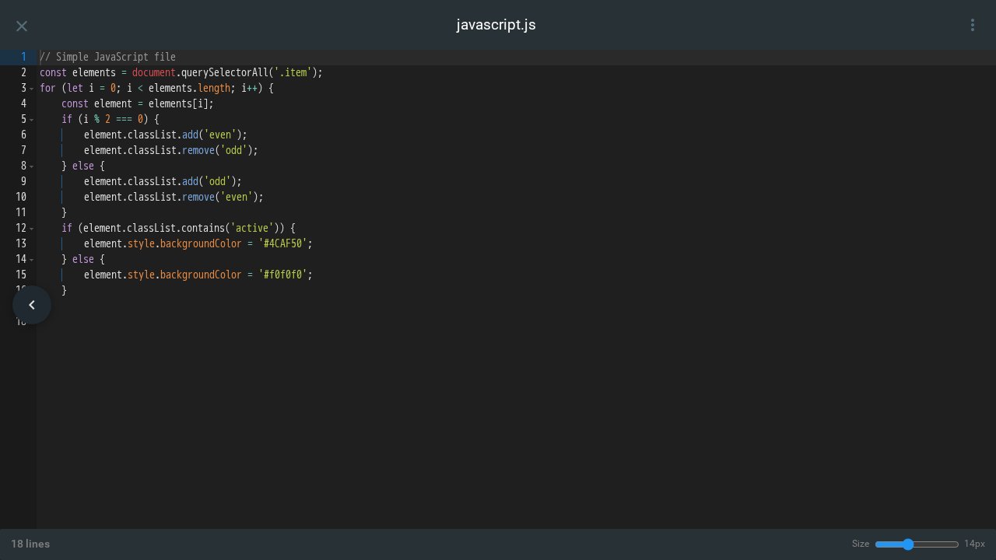Click the closing brace on line 11

pyautogui.click(x=64, y=212)
